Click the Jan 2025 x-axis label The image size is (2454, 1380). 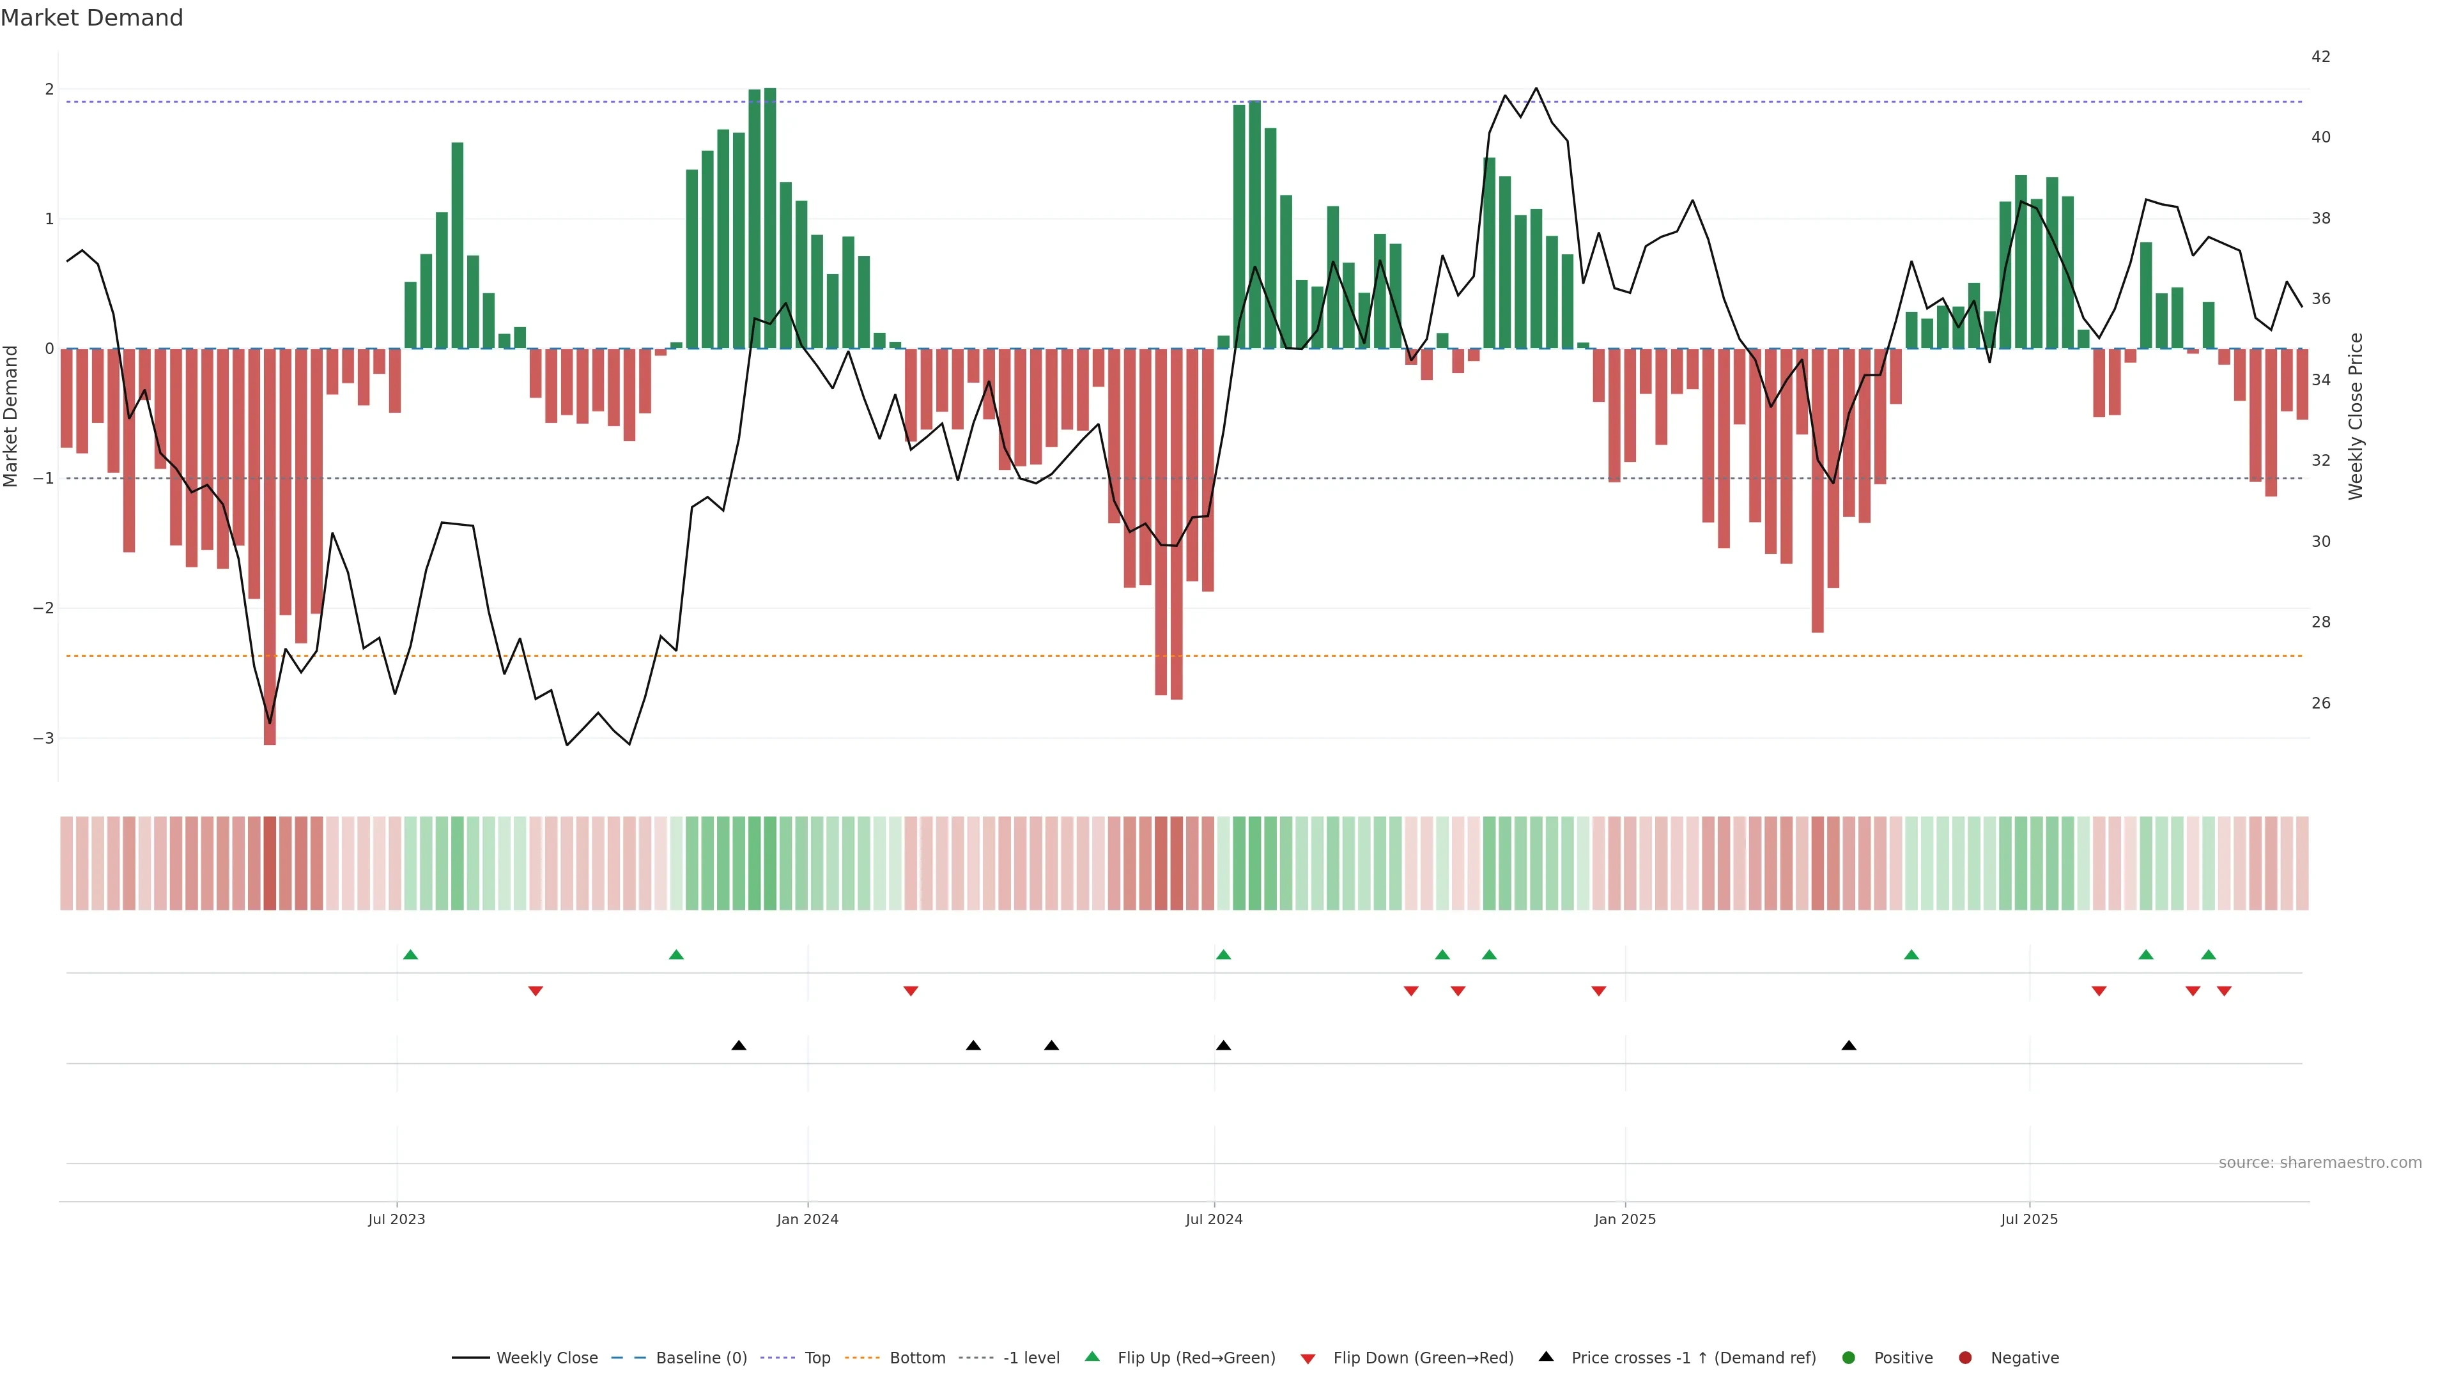(x=1624, y=1219)
